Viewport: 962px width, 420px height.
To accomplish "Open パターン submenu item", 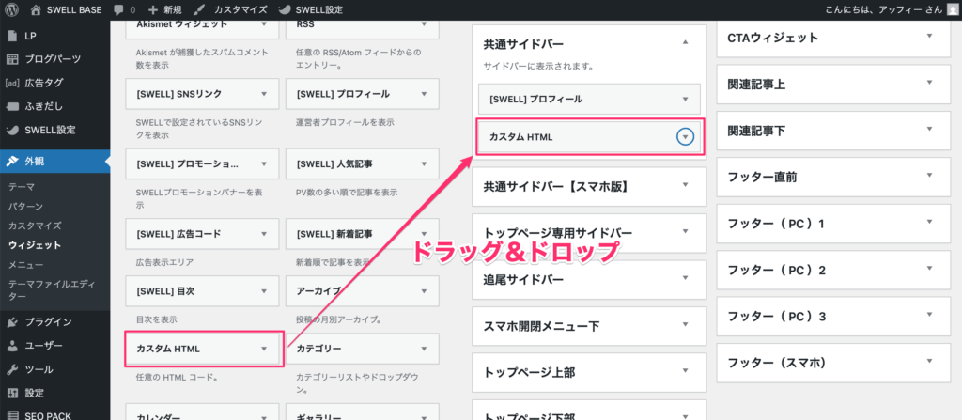I will pyautogui.click(x=25, y=207).
